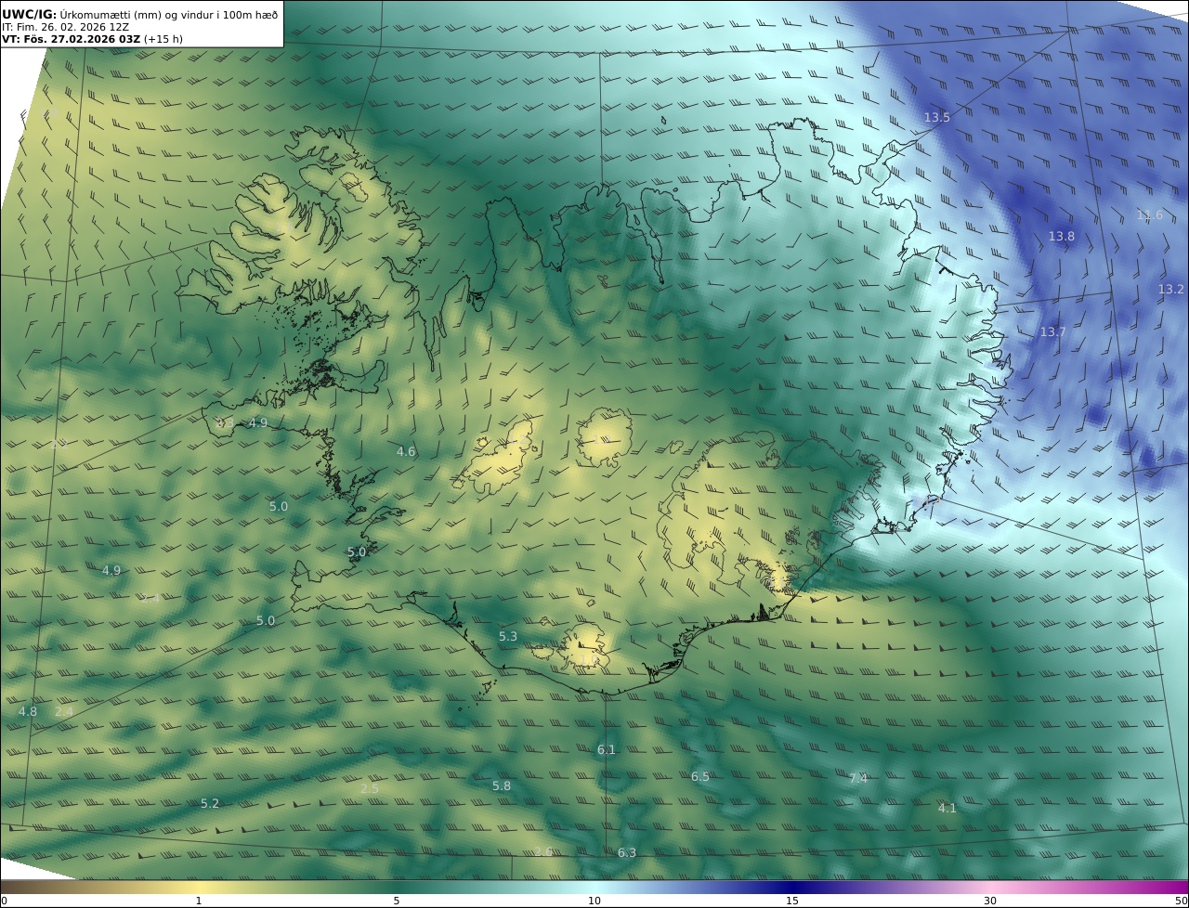
Task: Click the 4.6 value label on the map
Action: pyautogui.click(x=406, y=452)
